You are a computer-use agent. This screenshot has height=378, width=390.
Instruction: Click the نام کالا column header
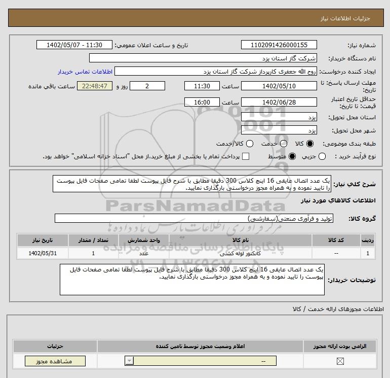click(240, 240)
